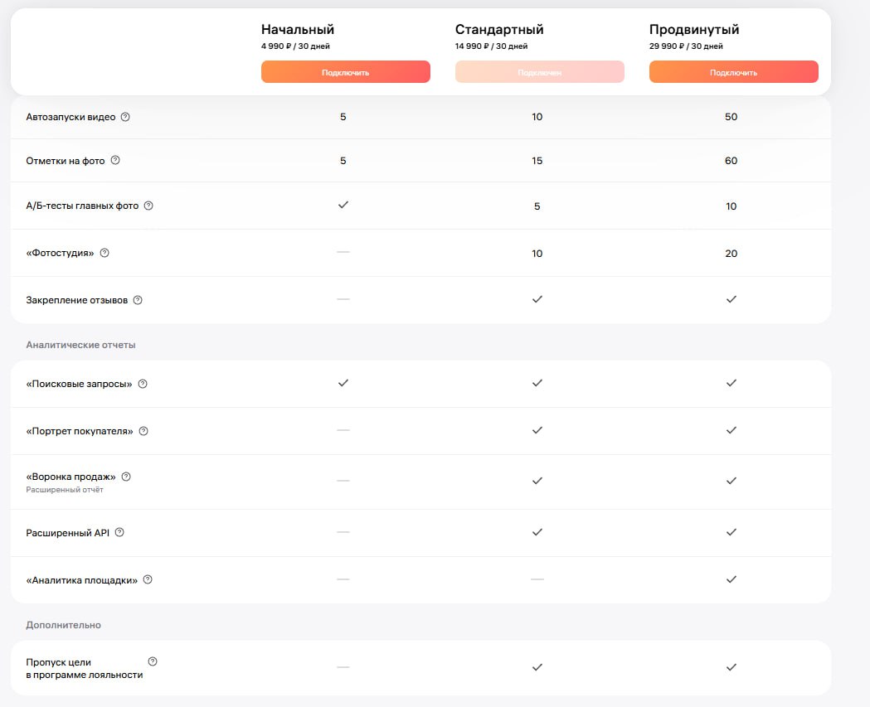Click the price 4 990 ₽ / 30 дней
This screenshot has width=870, height=707.
tap(295, 46)
